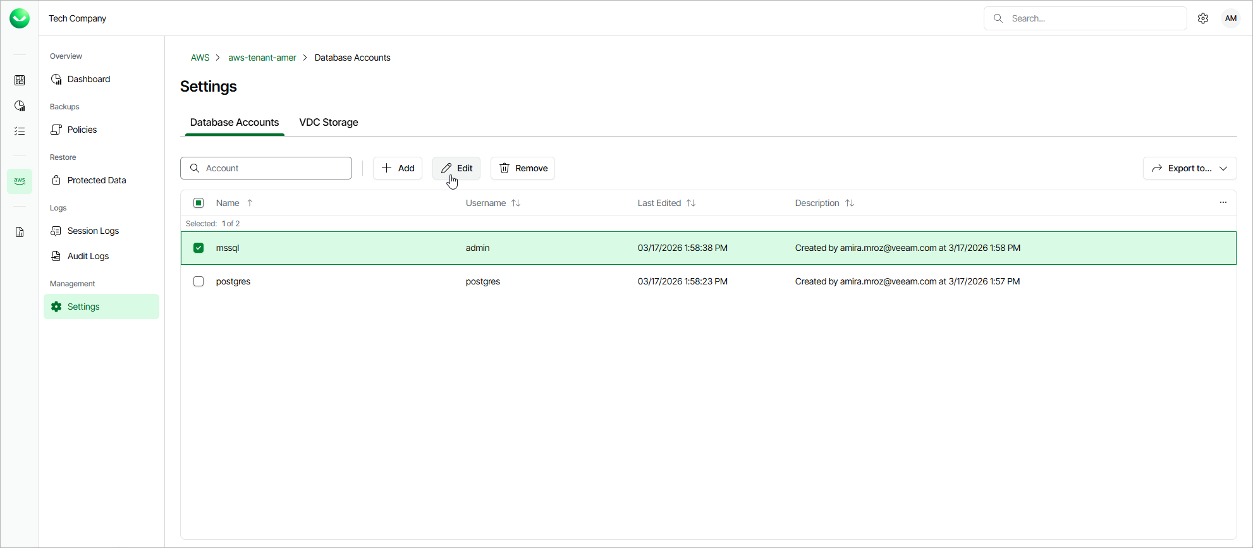1253x548 pixels.
Task: Follow the aws-tenant-amer breadcrumb link
Action: click(262, 58)
